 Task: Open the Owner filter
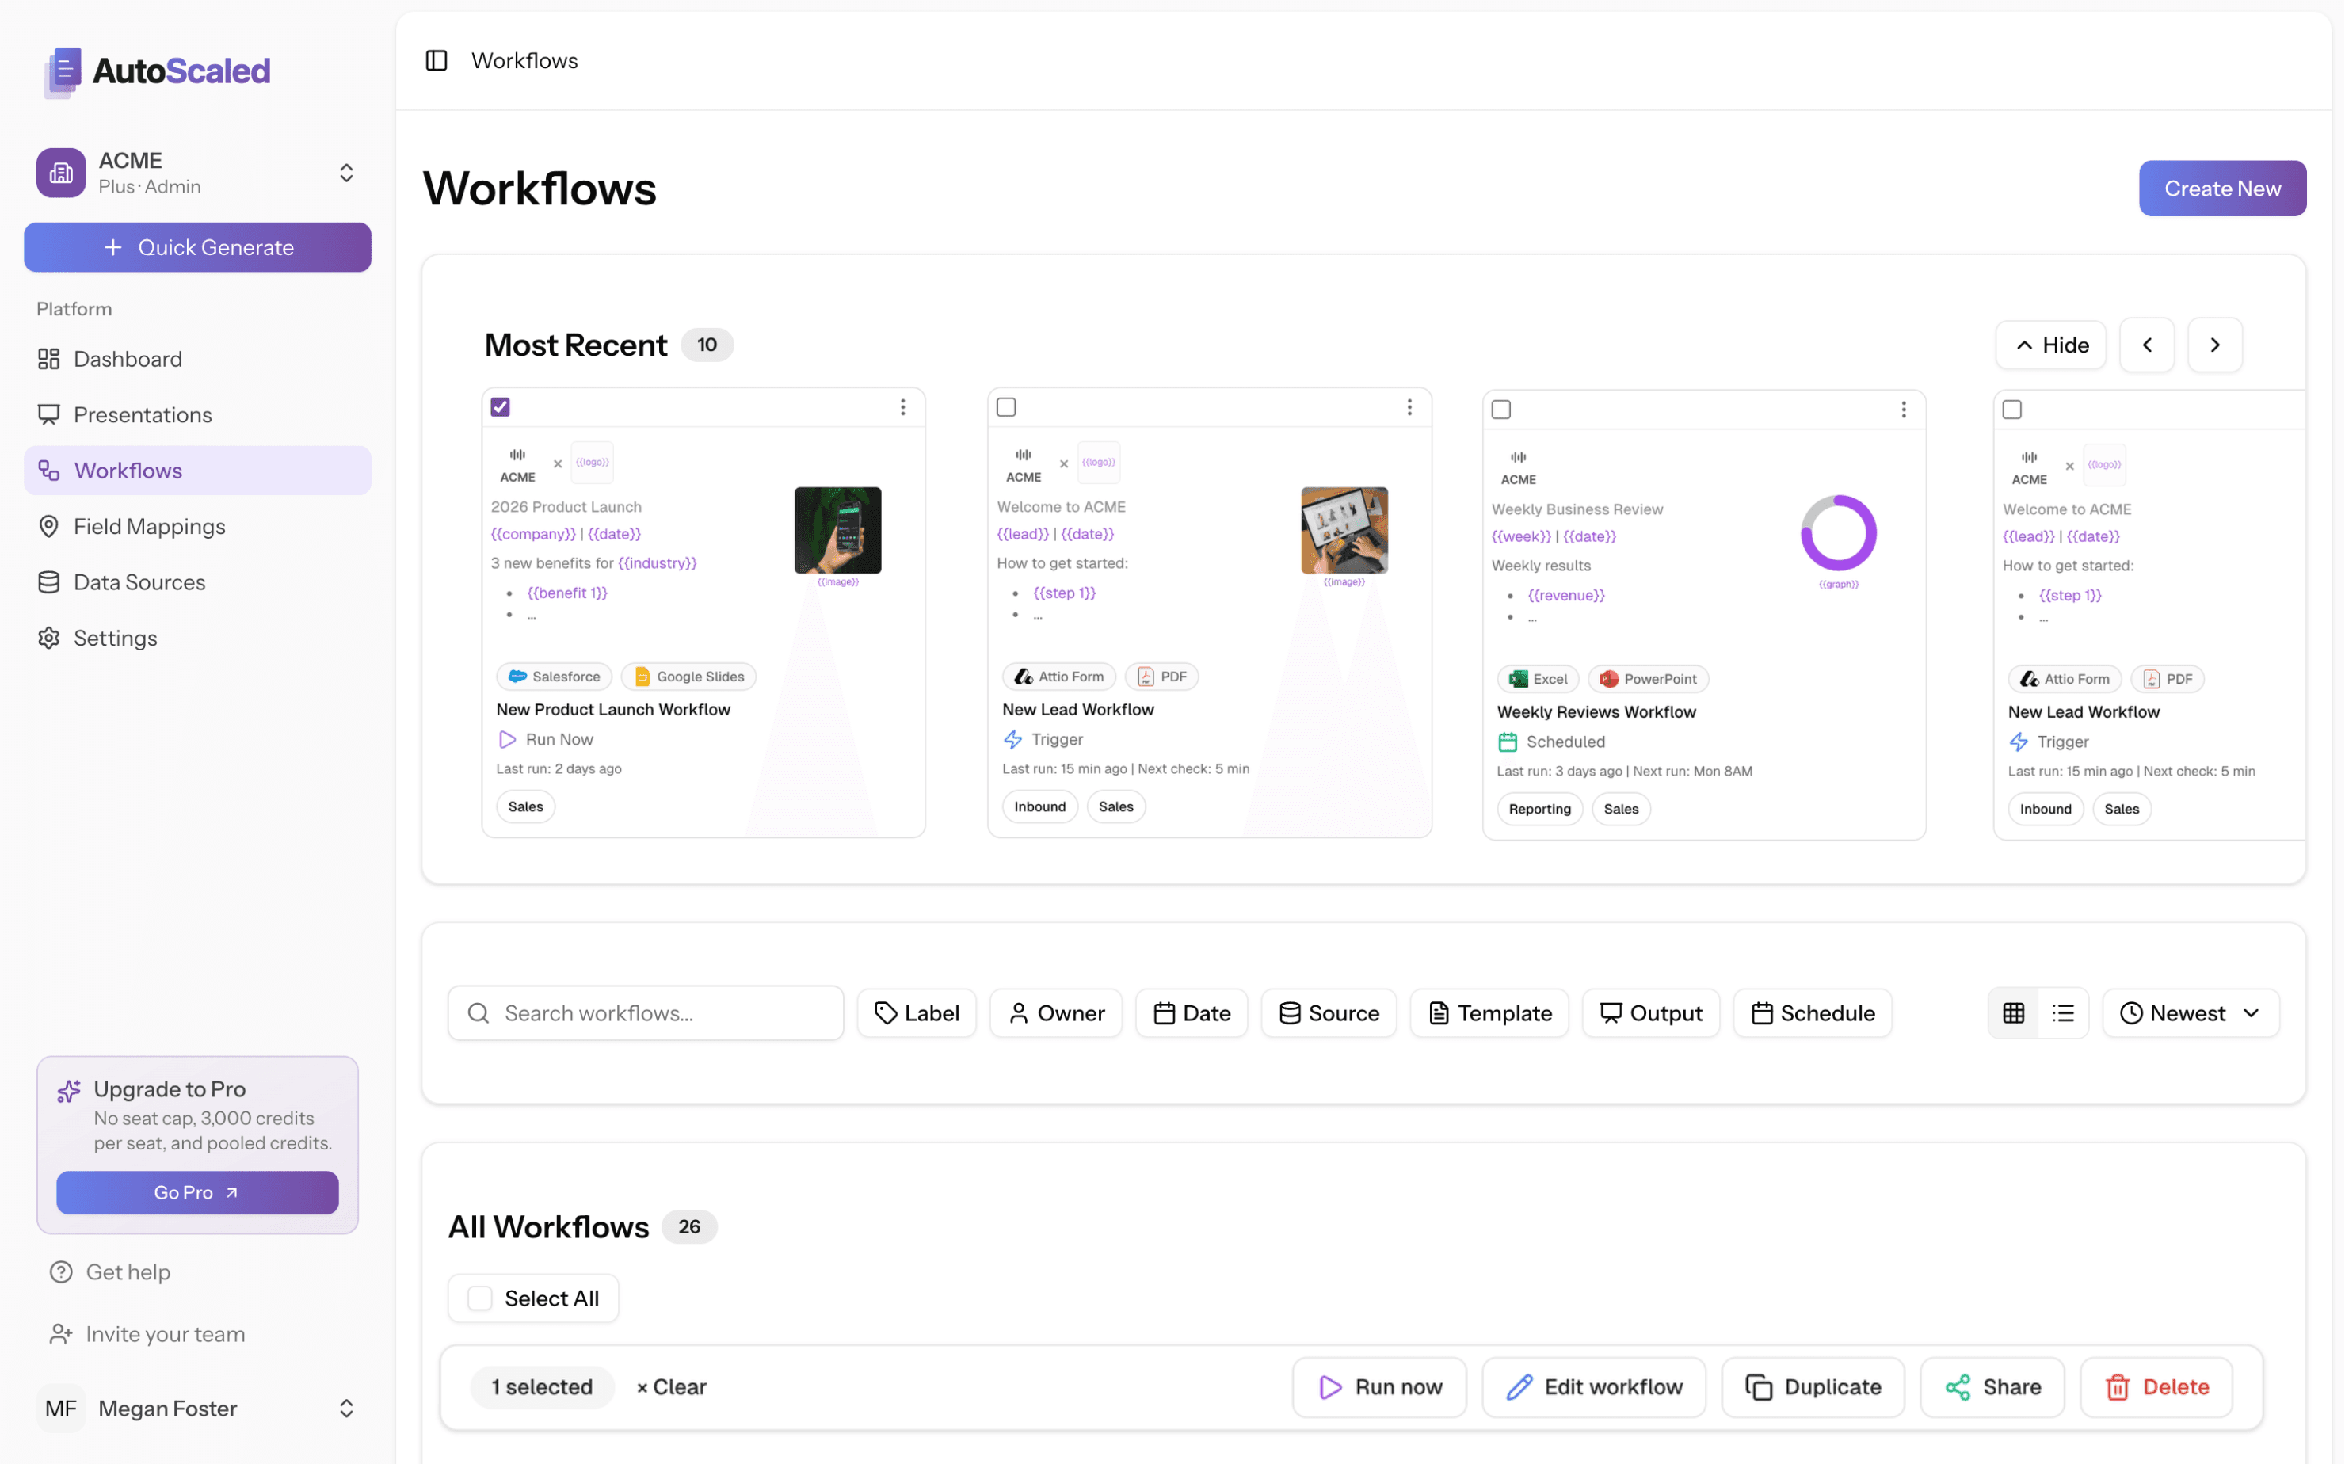1056,1014
